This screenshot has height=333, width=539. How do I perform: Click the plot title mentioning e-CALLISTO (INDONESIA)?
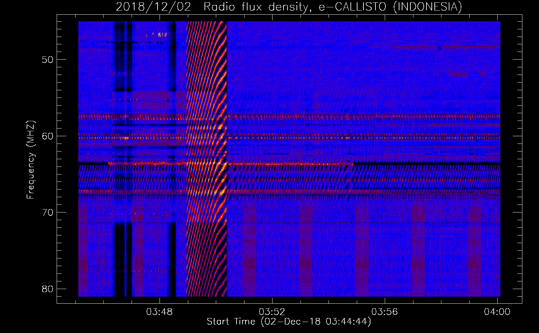point(289,7)
